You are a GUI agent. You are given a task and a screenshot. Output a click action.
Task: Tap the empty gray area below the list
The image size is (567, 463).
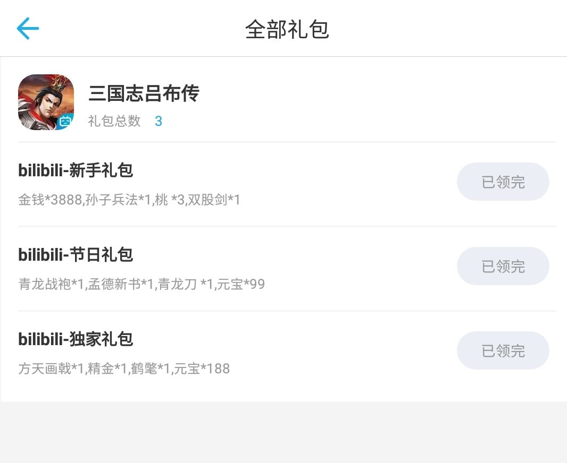coord(283,433)
